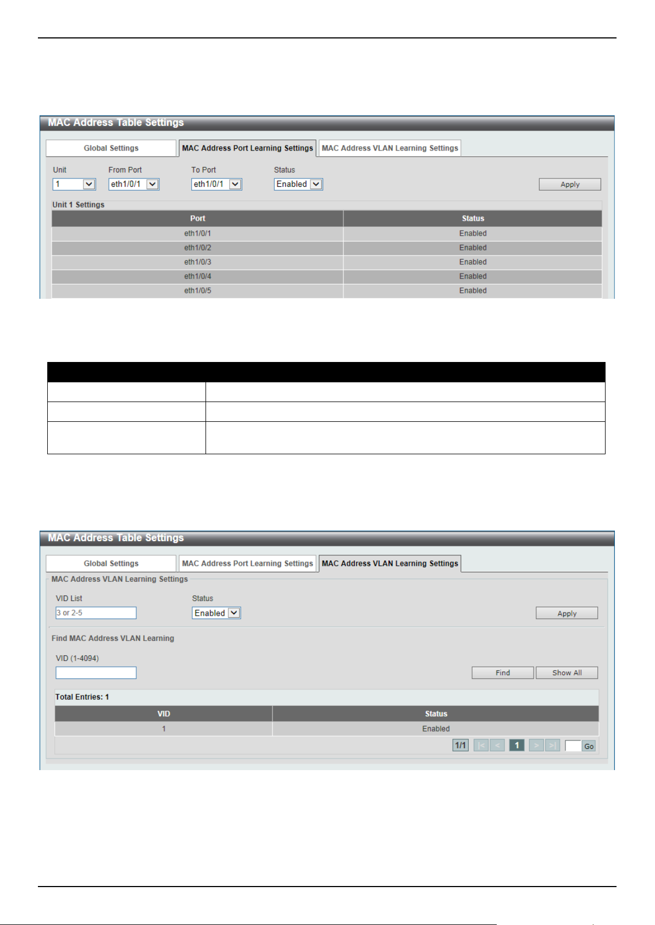The width and height of the screenshot is (655, 925).
Task: Open Global Settings tab in upper panel
Action: 111,148
